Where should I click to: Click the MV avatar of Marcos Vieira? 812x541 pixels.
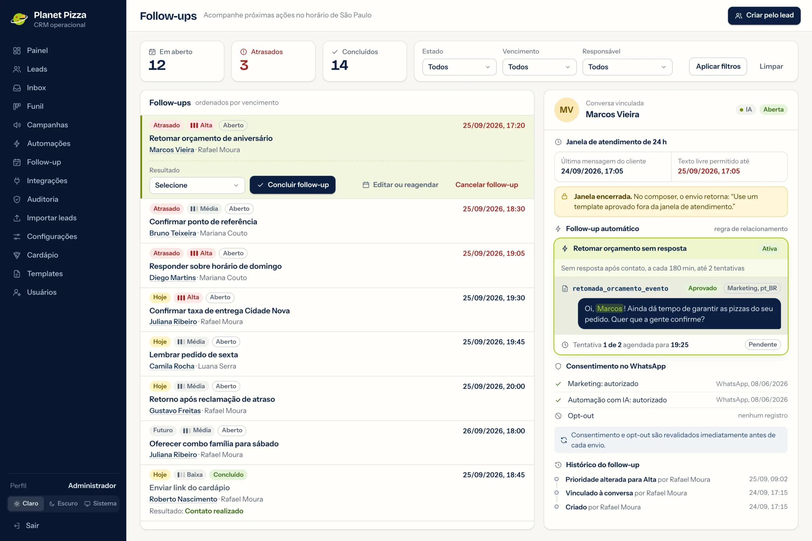pos(566,110)
